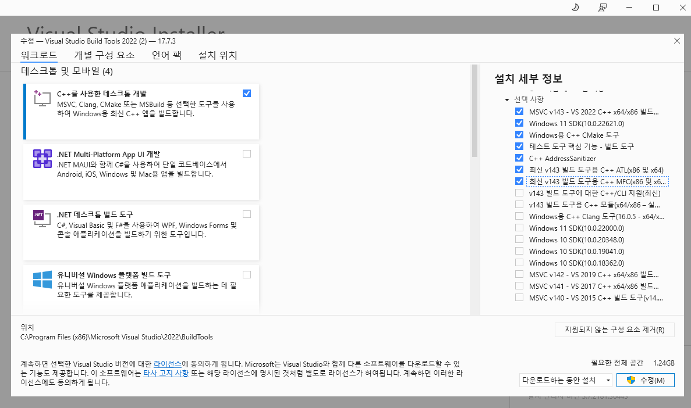Click 지원되지 않는 구성 요소 제거(R) button
The height and width of the screenshot is (408, 691).
[x=614, y=330]
